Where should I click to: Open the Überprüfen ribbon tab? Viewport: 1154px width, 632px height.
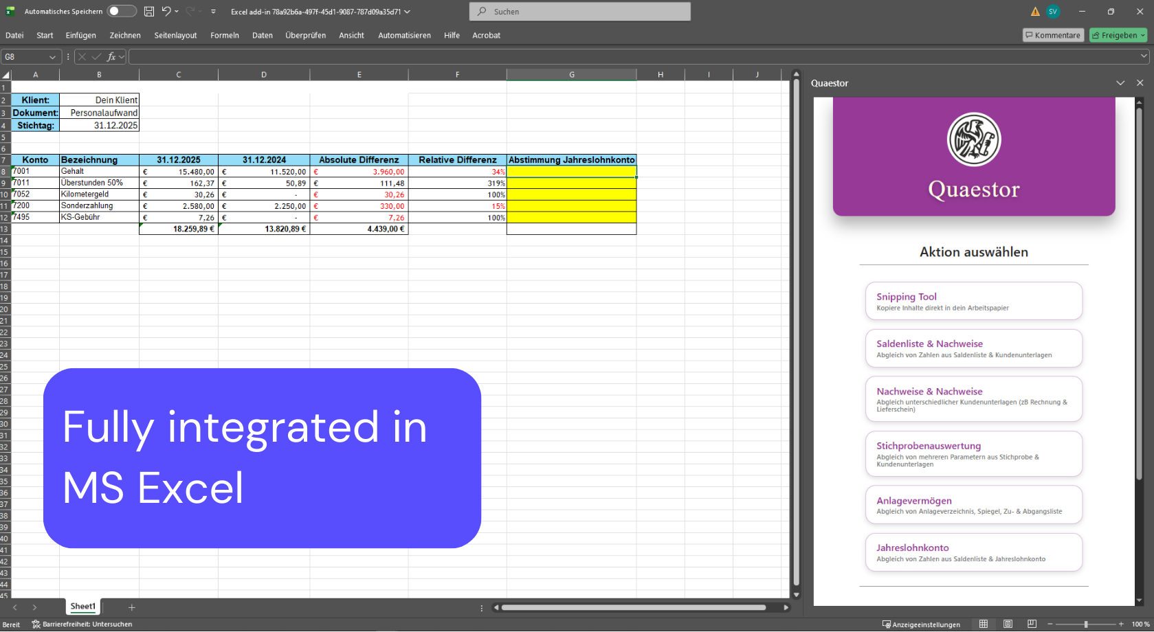tap(306, 35)
